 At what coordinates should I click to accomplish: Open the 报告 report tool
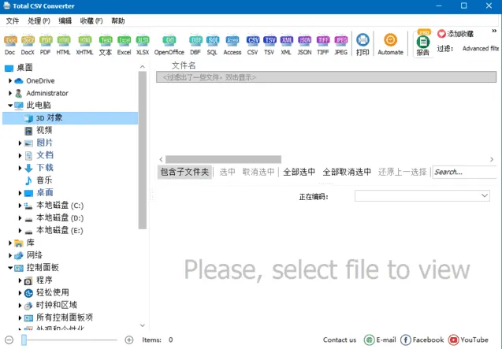423,44
